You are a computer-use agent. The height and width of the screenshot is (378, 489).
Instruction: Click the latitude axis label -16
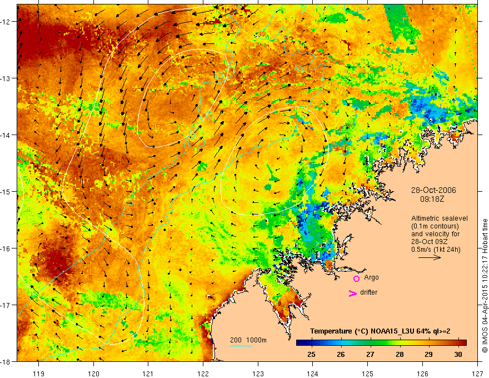click(x=6, y=248)
